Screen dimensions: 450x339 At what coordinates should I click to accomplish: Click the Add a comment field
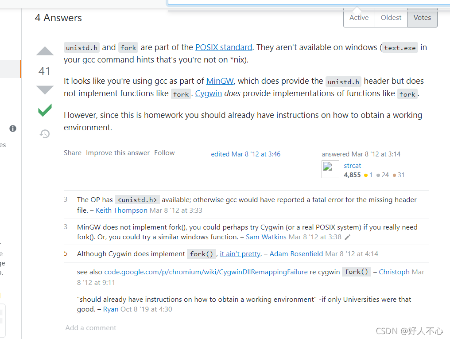91,327
